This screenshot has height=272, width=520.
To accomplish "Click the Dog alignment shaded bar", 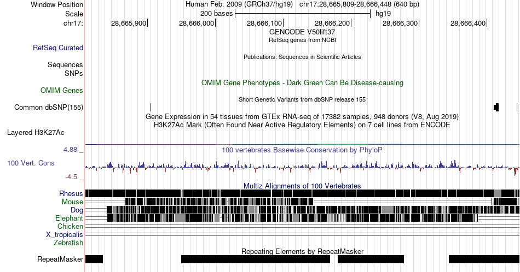I will click(x=313, y=210).
